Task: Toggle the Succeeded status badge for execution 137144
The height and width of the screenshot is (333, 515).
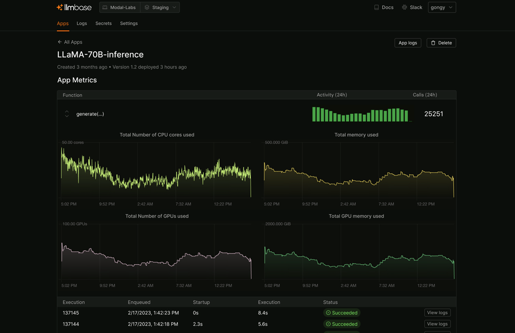Action: pyautogui.click(x=342, y=324)
